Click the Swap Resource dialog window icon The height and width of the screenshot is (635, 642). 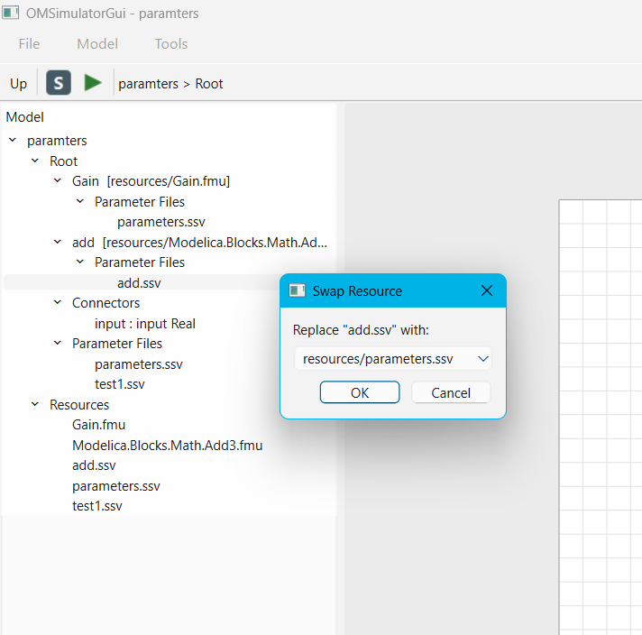coord(298,290)
